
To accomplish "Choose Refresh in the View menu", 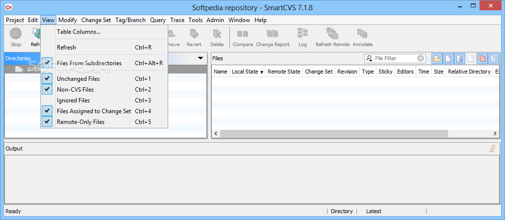I will pyautogui.click(x=104, y=47).
